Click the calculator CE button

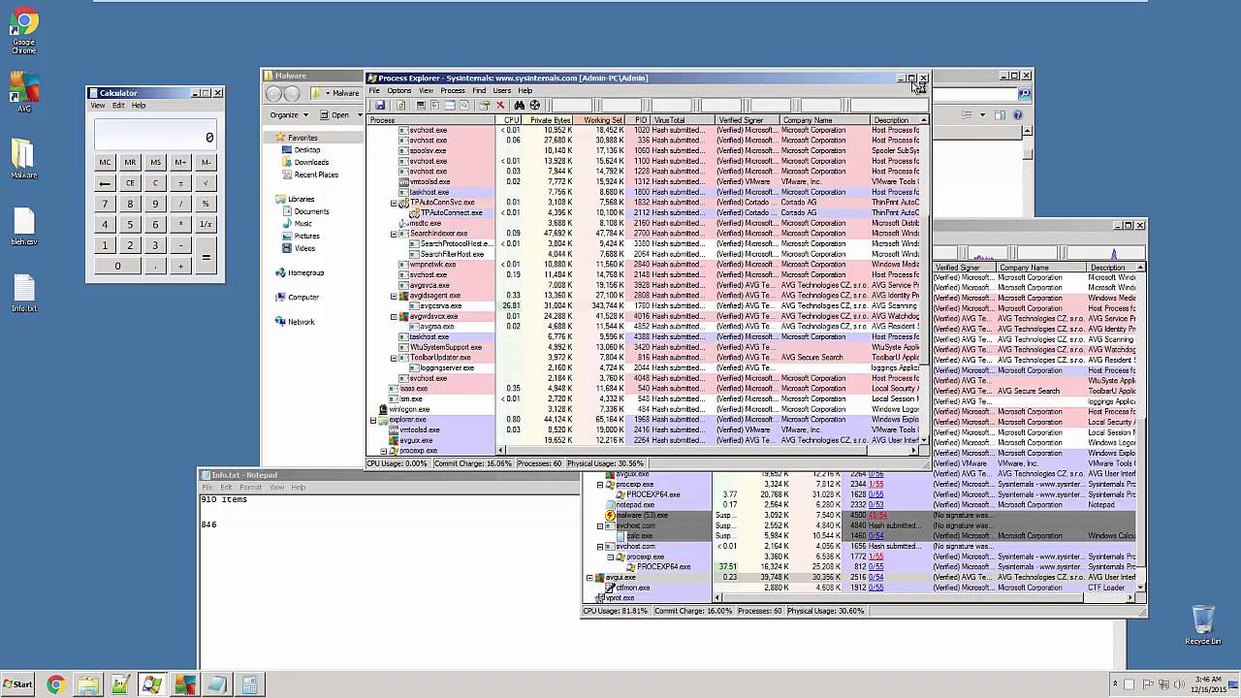[x=130, y=183]
